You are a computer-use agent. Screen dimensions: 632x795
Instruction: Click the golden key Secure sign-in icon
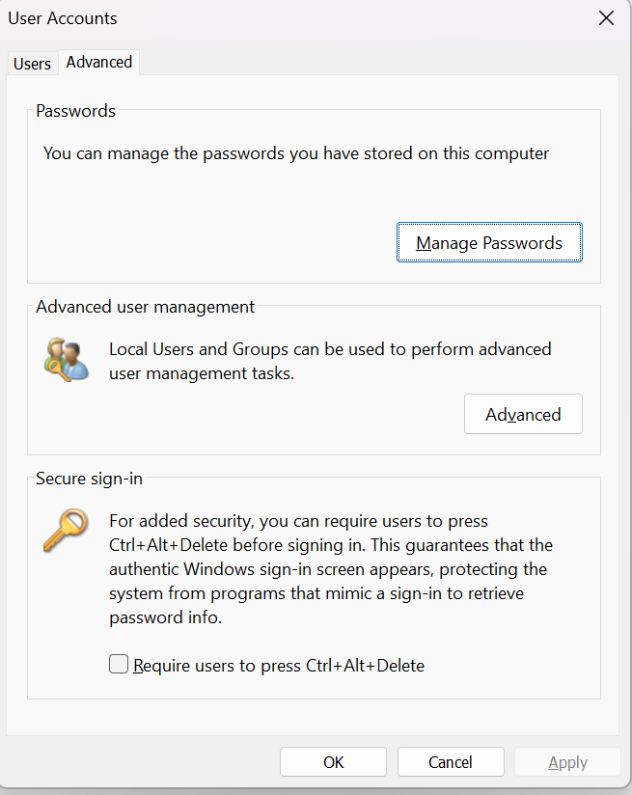[66, 531]
